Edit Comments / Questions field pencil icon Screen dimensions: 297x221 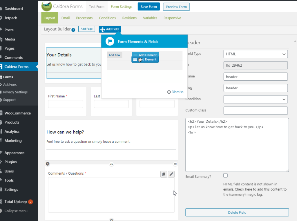171,174
